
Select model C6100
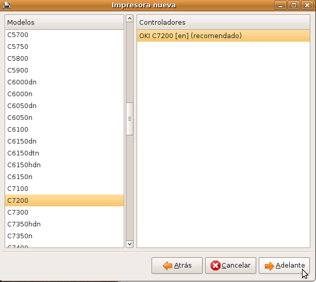click(64, 130)
